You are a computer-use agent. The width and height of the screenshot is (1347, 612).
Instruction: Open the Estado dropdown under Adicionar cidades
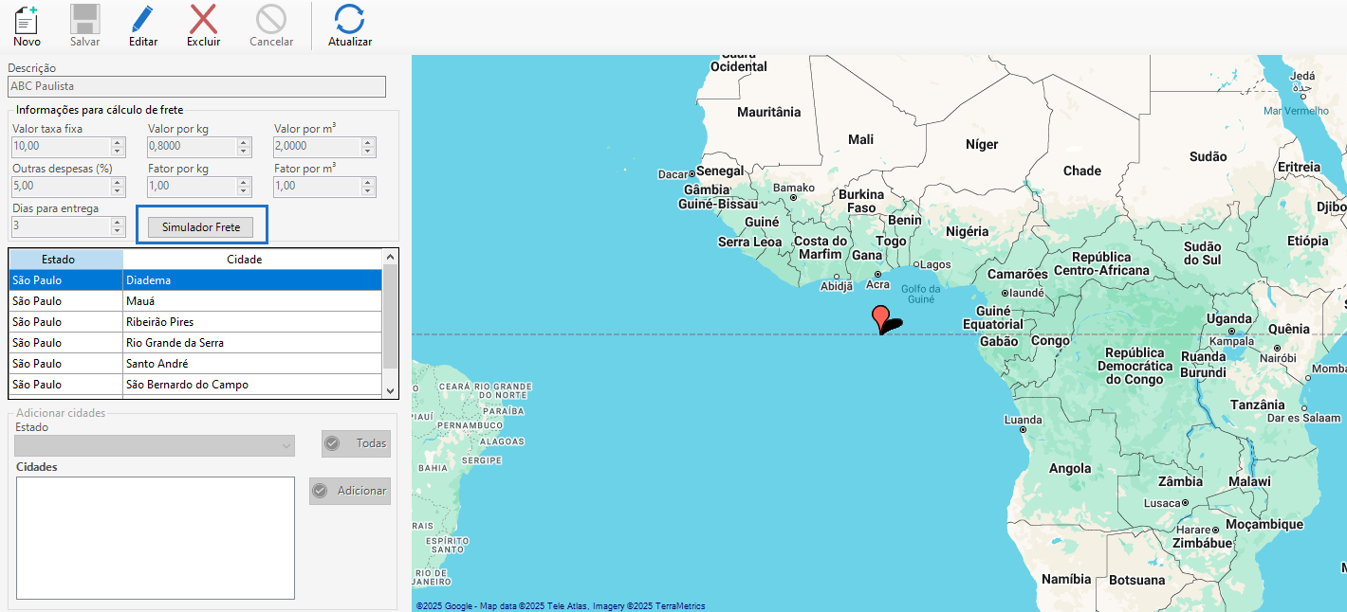tap(286, 445)
